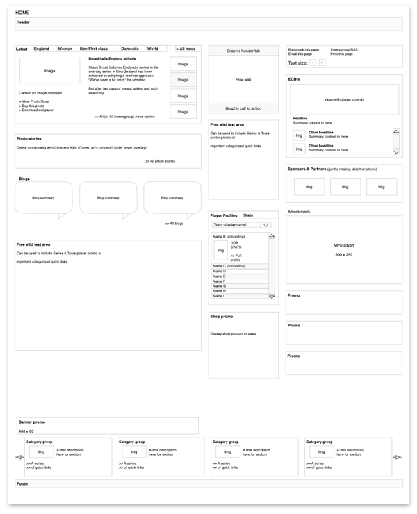
Task: Click the player list scroll-down arrow
Action: pos(272,297)
